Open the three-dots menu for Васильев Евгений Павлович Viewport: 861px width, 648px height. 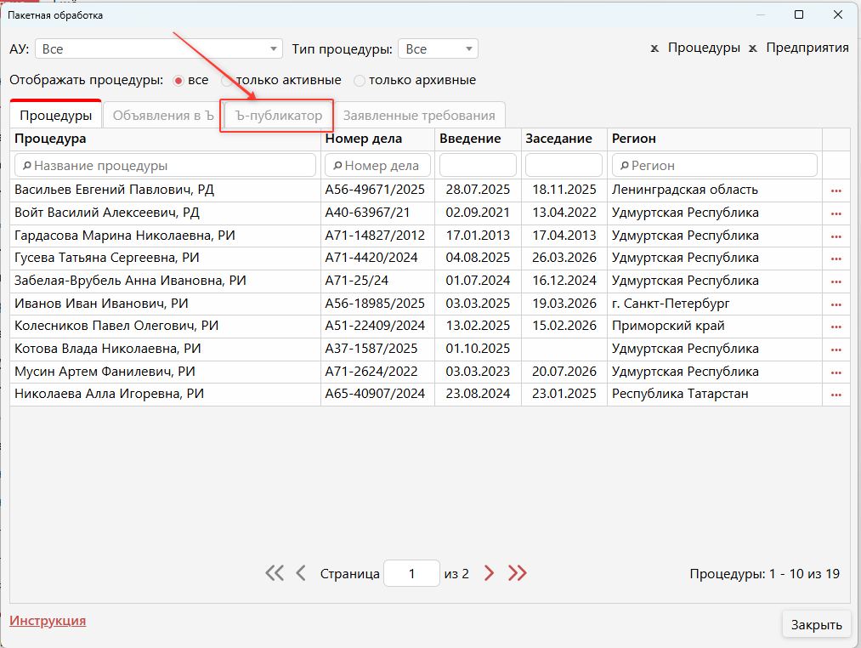836,190
